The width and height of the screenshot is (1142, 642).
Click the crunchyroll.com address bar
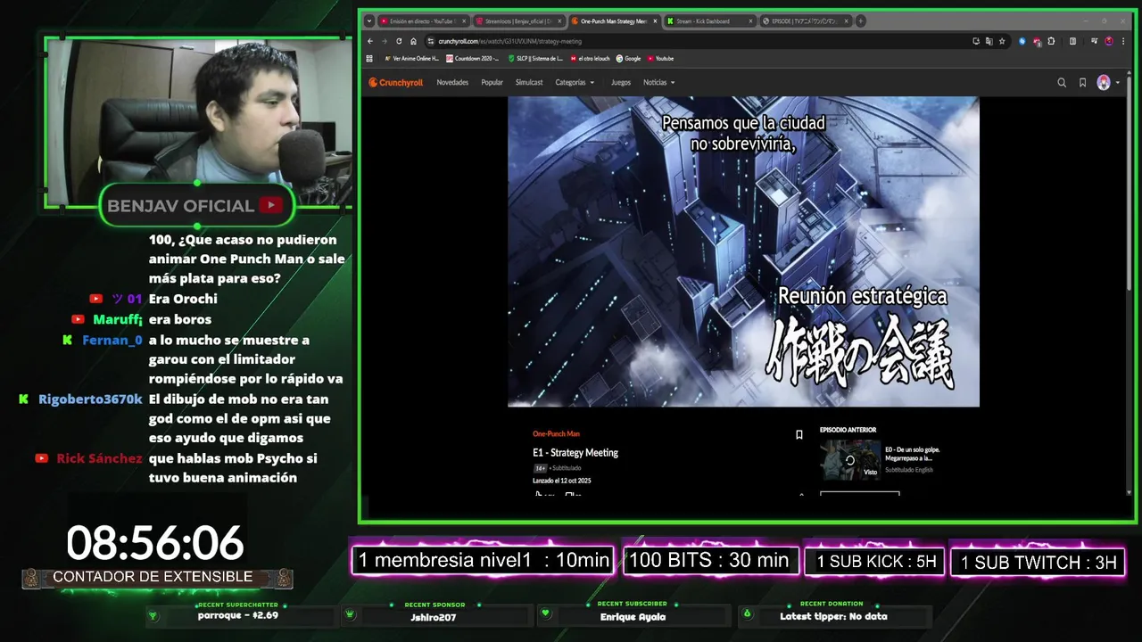(x=696, y=41)
